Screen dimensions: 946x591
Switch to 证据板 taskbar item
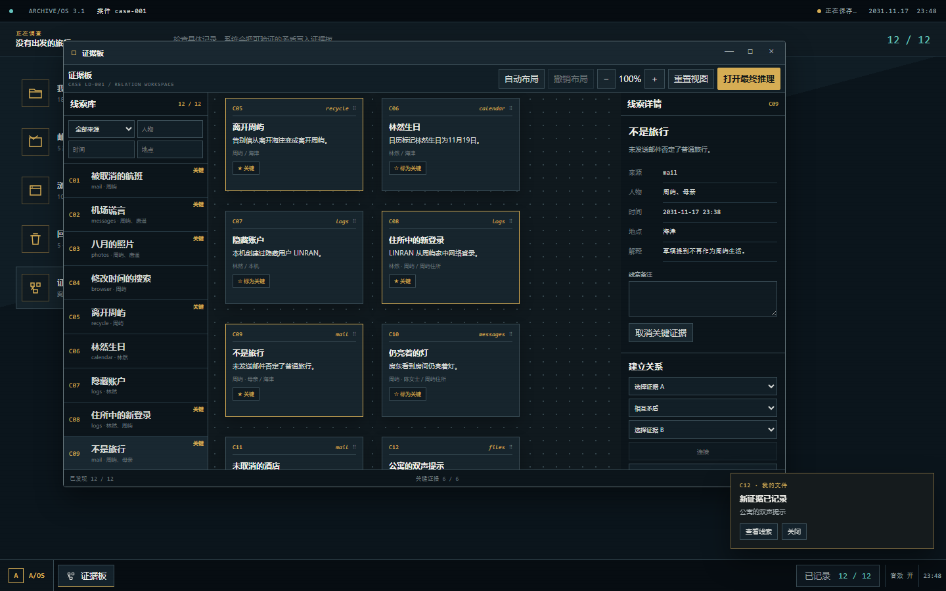86,576
